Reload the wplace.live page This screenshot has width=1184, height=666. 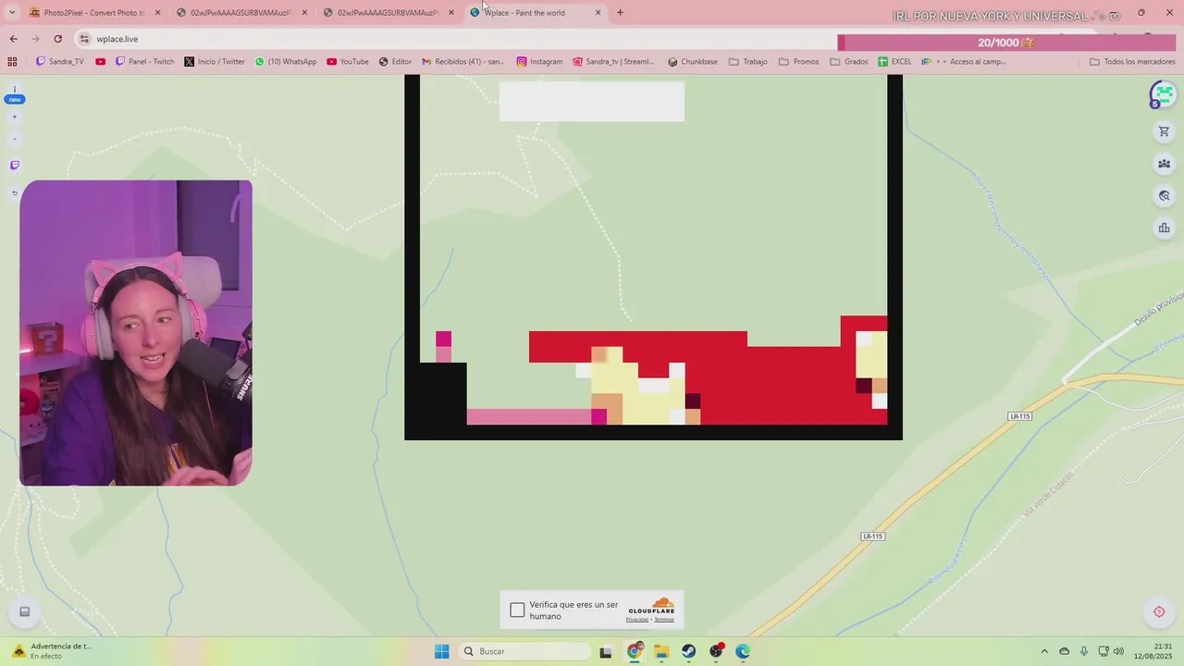pos(57,39)
